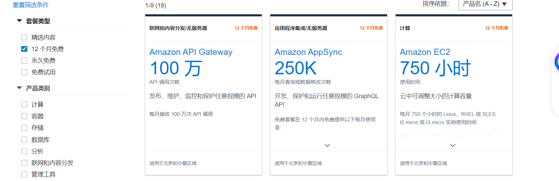Click 12 个月免费 badge on EC2 card
Viewport: 559px width, 181px height.
click(x=496, y=28)
